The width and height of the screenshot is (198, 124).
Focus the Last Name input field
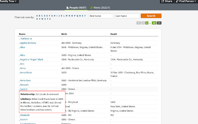pyautogui.click(x=127, y=16)
